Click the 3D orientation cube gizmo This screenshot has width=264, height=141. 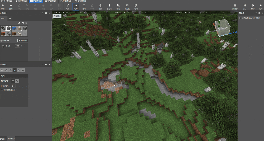(223, 28)
